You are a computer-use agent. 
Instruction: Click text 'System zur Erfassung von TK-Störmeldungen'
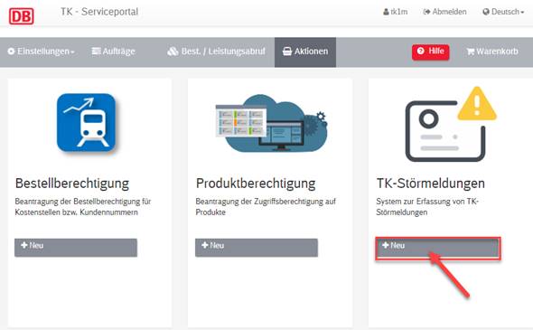tap(427, 207)
